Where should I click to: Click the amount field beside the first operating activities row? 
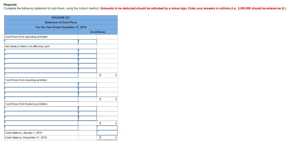(x=87, y=42)
